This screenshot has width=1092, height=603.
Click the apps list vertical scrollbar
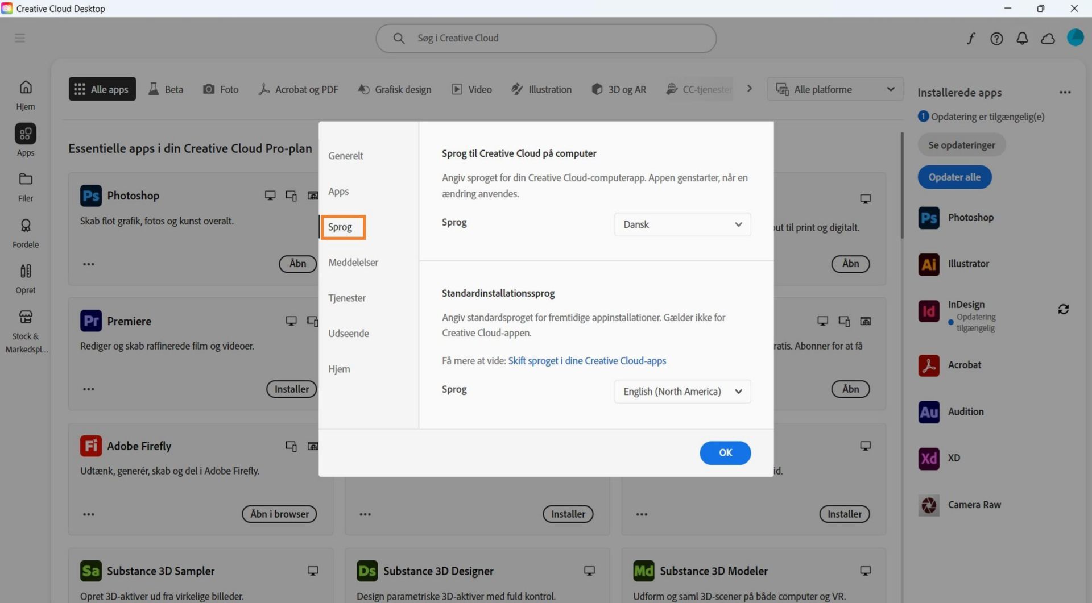[x=901, y=186]
